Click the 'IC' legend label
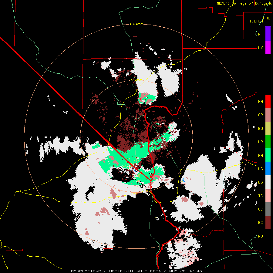This screenshot has width=273, height=273. tap(260, 196)
